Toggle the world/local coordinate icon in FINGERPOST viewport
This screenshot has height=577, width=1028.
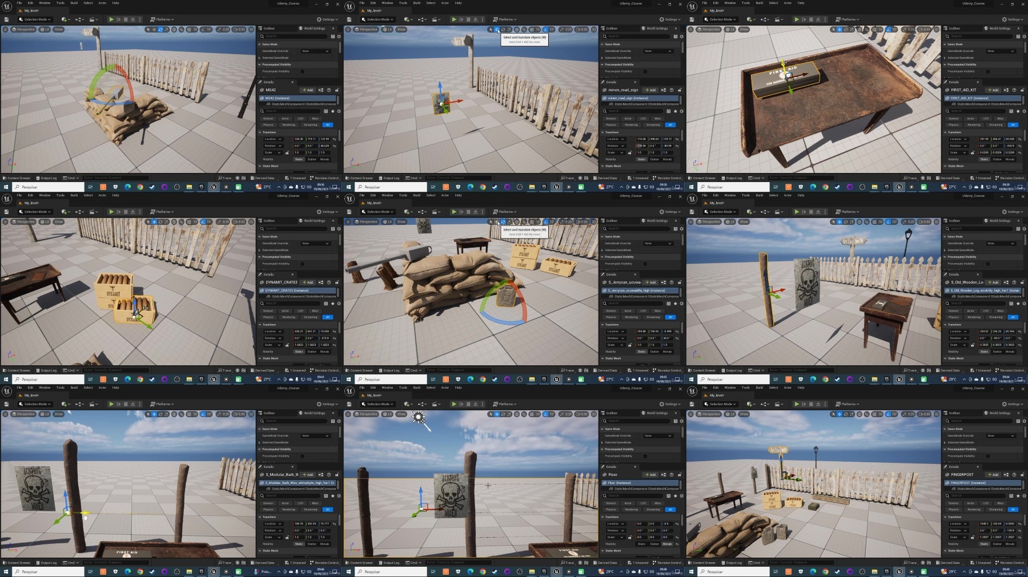coord(860,414)
